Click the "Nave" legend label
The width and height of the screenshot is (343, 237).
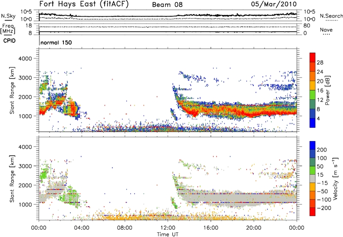pyautogui.click(x=326, y=30)
